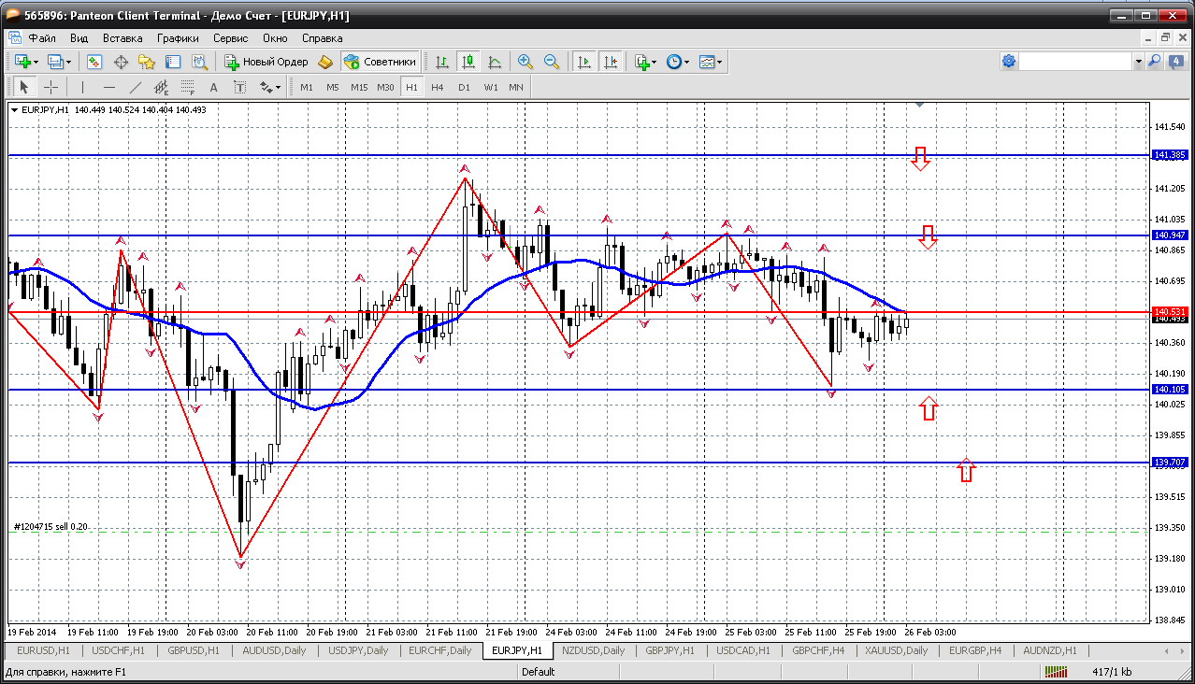1195x684 pixels.
Task: Open the Графики menu
Action: (x=178, y=38)
